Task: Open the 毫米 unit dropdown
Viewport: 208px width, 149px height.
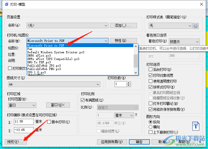Action: coord(124,115)
